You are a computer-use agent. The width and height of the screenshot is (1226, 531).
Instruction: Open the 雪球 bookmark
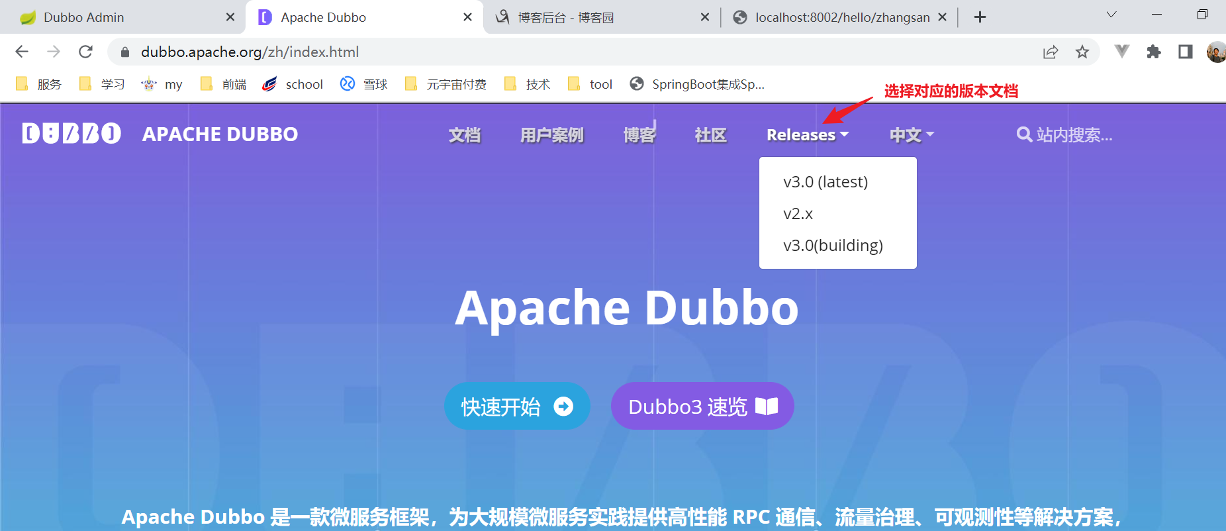pyautogui.click(x=363, y=84)
